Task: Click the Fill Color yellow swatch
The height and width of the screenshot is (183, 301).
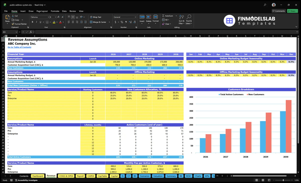Action: 54,22
